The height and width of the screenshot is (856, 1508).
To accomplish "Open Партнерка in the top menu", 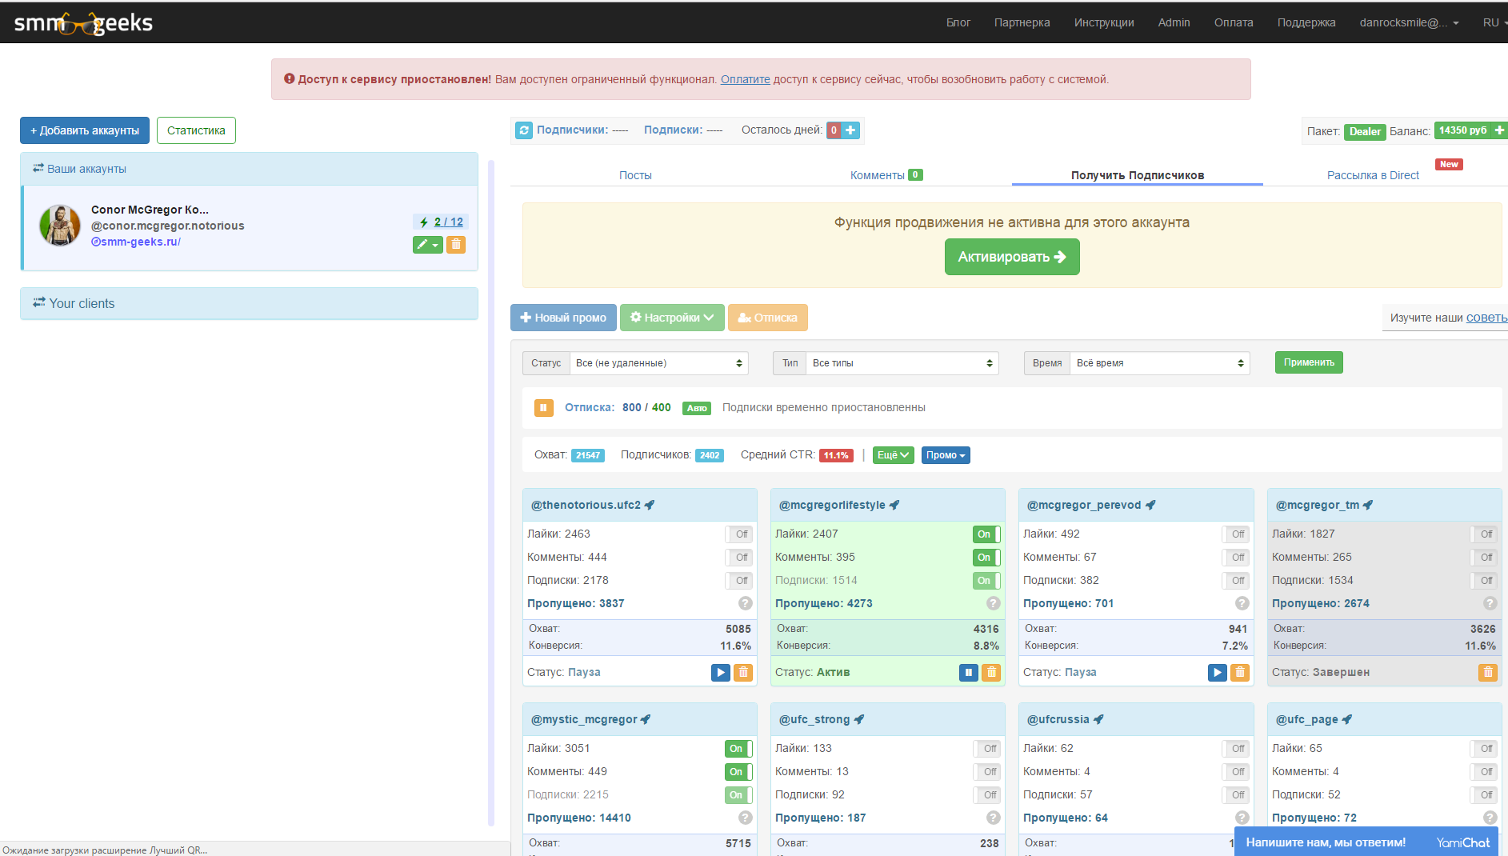I will pyautogui.click(x=1022, y=22).
